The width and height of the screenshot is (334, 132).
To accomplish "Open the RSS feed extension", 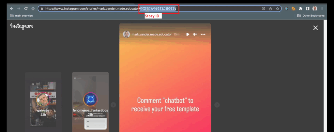I will [x=294, y=8].
